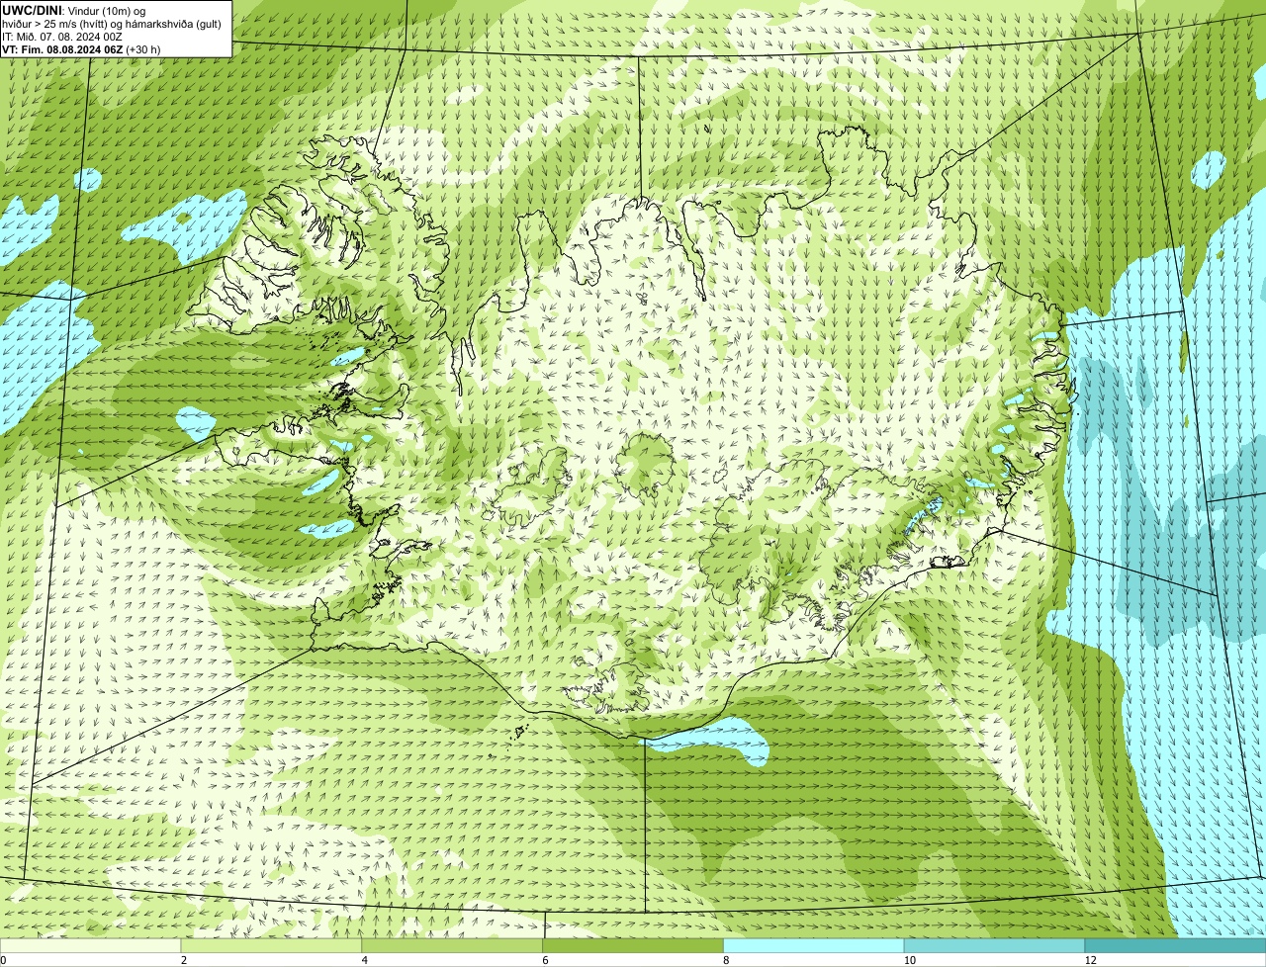Select the "IT: Mið. 07. 08. 2024 00Z" line
The width and height of the screenshot is (1266, 967).
tap(62, 37)
